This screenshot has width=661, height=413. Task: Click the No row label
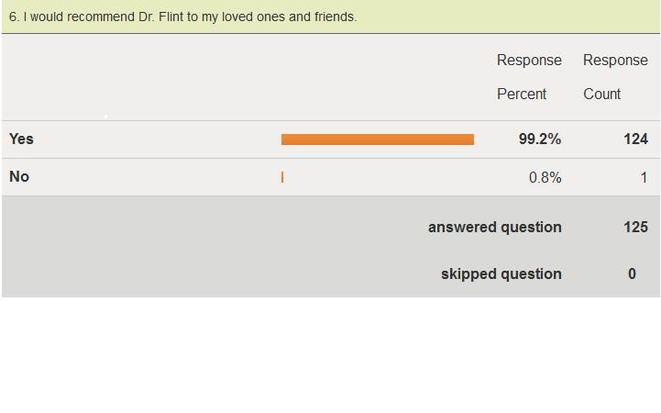(19, 176)
